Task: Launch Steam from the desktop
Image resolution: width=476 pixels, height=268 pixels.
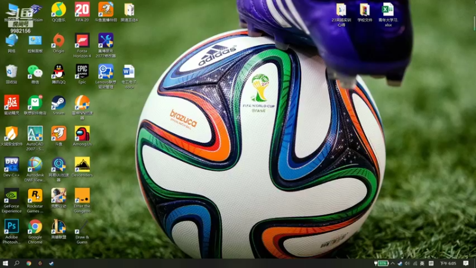Action: pyautogui.click(x=58, y=105)
